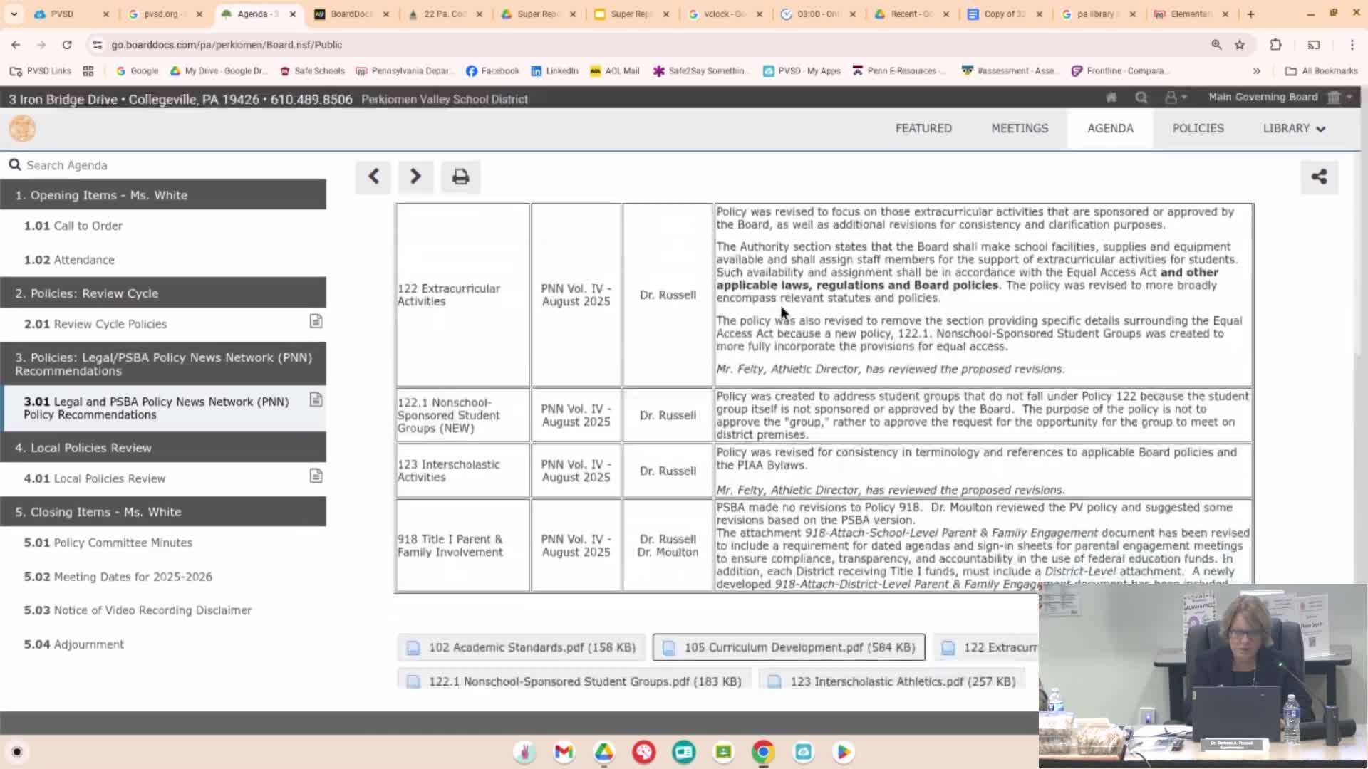Open the Policies tab
1368x769 pixels.
point(1198,128)
